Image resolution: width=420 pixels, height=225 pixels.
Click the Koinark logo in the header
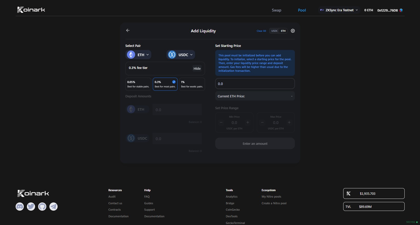[31, 10]
